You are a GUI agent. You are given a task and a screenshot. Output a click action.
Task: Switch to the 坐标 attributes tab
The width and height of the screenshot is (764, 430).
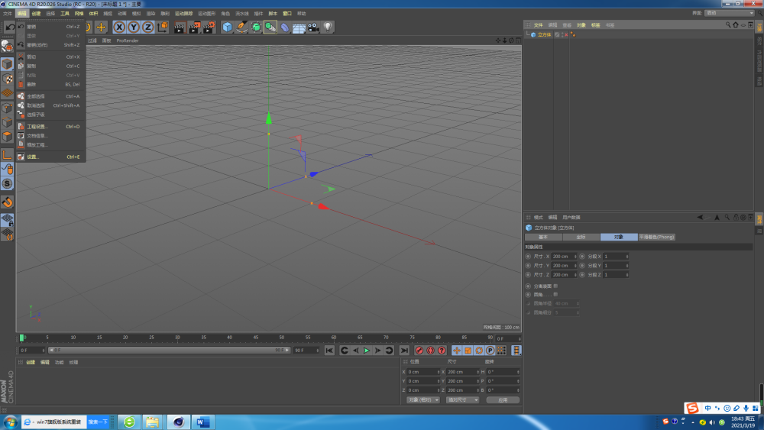[580, 237]
